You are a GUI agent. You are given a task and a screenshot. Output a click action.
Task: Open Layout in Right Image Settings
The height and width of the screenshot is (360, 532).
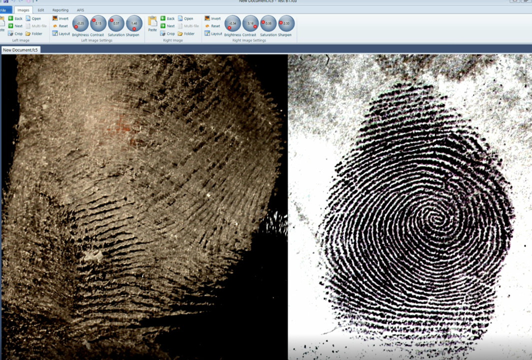213,33
